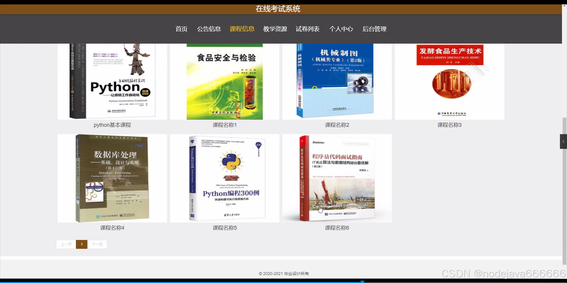Open the 数据库处理 book cover
Screen dimensions: 567x283
pos(112,178)
